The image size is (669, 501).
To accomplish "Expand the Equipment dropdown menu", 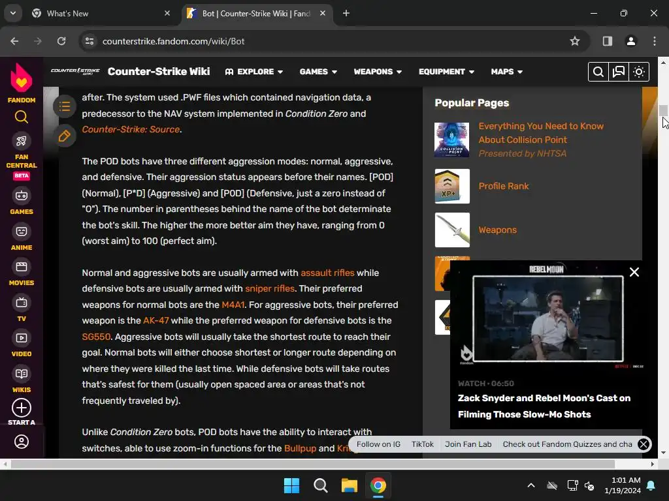I will click(x=446, y=72).
